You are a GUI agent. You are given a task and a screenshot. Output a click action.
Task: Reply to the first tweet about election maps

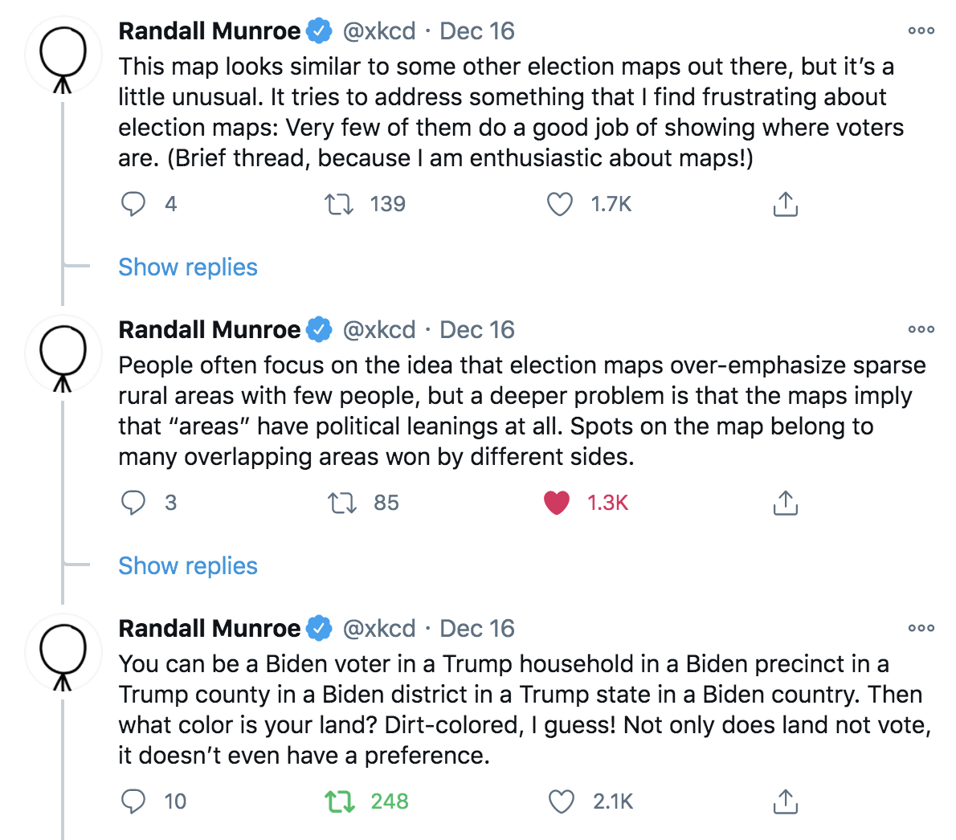(133, 204)
